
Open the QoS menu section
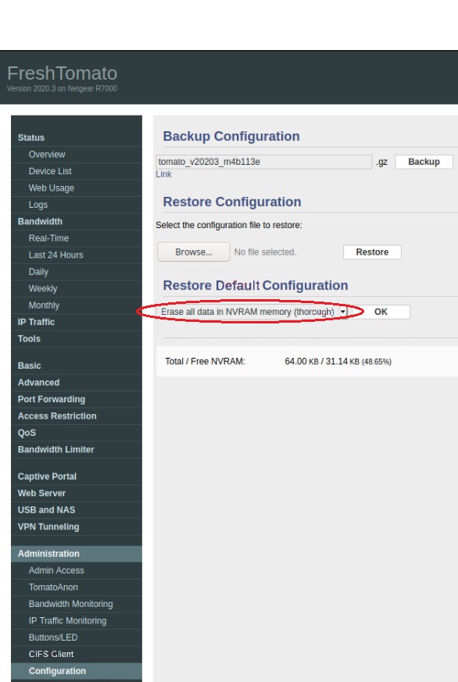27,433
